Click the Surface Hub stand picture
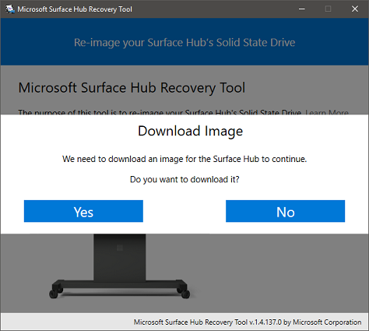 pyautogui.click(x=119, y=266)
